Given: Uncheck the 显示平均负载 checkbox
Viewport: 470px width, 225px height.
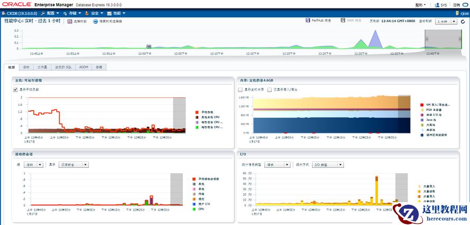Looking at the screenshot, I should (15, 89).
